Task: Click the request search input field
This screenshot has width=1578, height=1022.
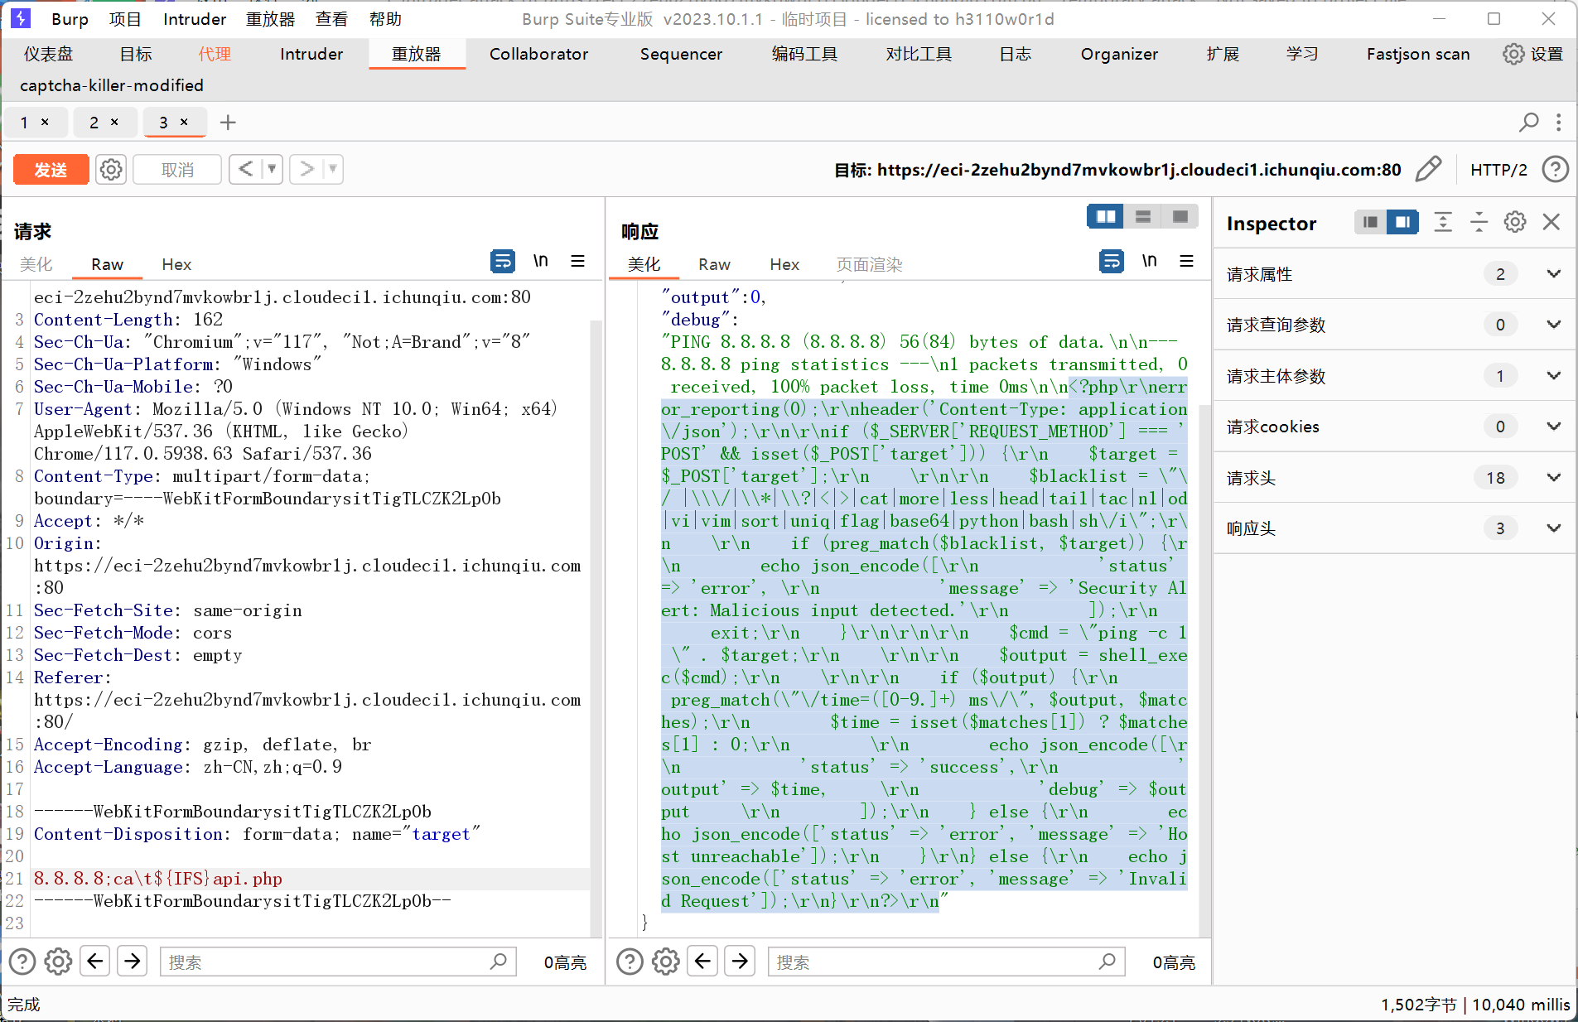Action: click(x=338, y=962)
